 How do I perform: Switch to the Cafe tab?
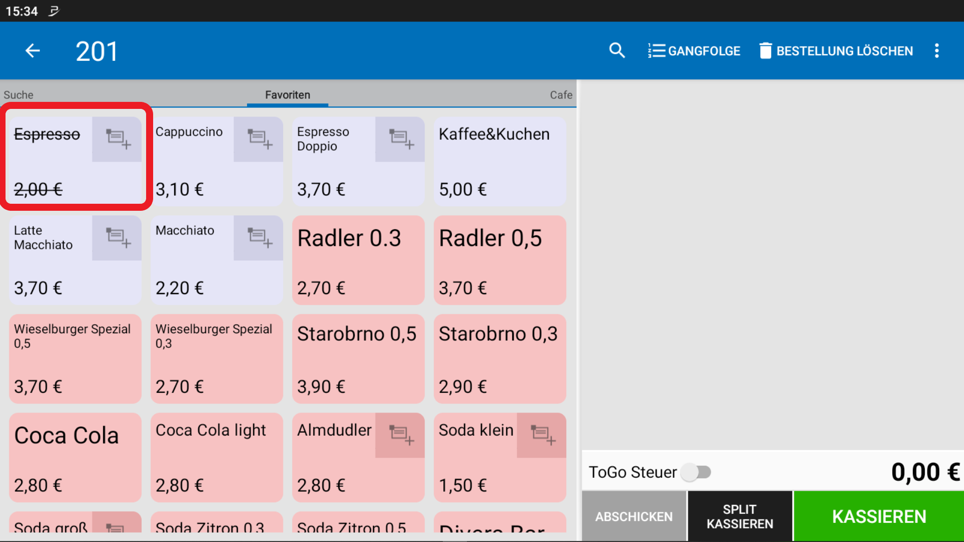pyautogui.click(x=561, y=94)
